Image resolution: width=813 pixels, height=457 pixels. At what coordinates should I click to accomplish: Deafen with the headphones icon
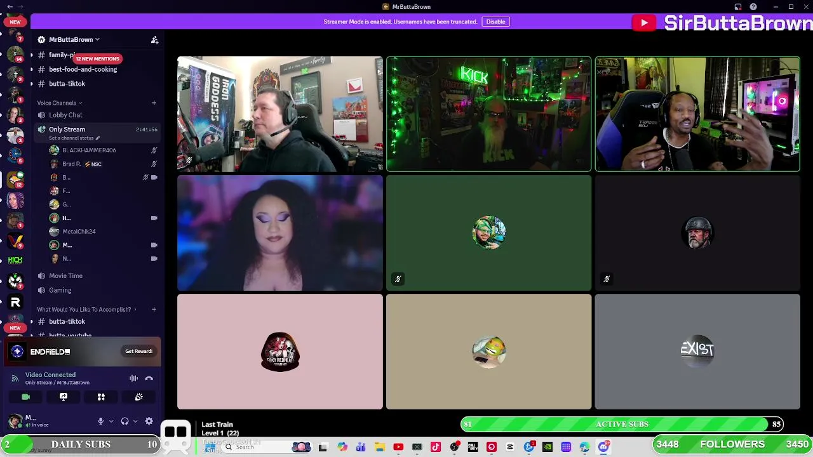click(x=125, y=421)
